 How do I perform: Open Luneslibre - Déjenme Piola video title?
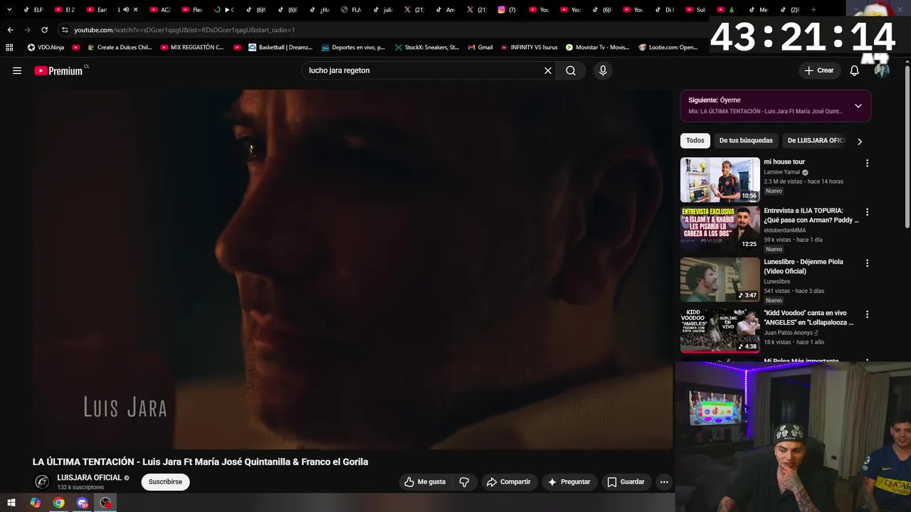(x=804, y=267)
